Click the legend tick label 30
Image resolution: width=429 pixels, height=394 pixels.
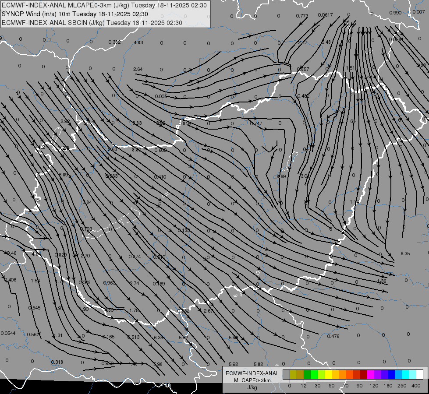[x=317, y=386]
